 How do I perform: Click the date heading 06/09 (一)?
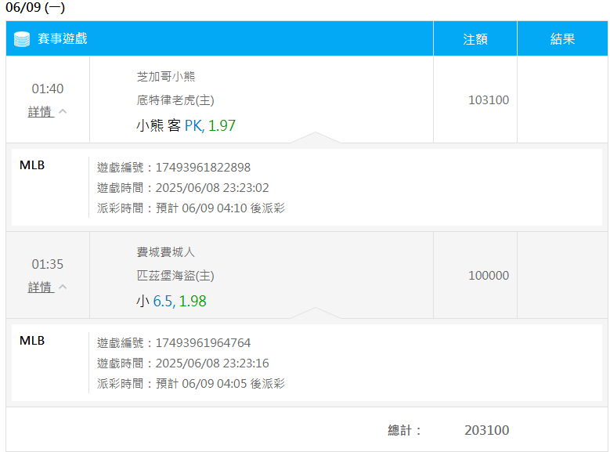coord(35,7)
